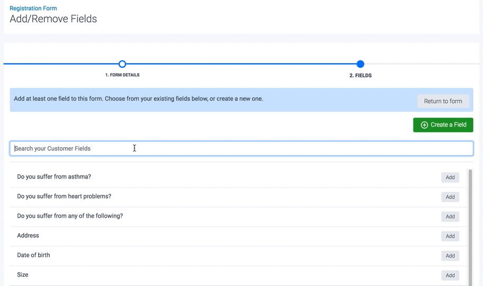Click the 'Address' field row text

point(28,236)
